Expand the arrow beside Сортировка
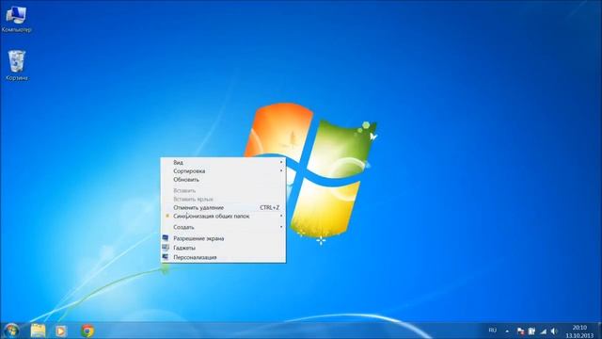Screen dimensions: 602x339 pos(281,170)
